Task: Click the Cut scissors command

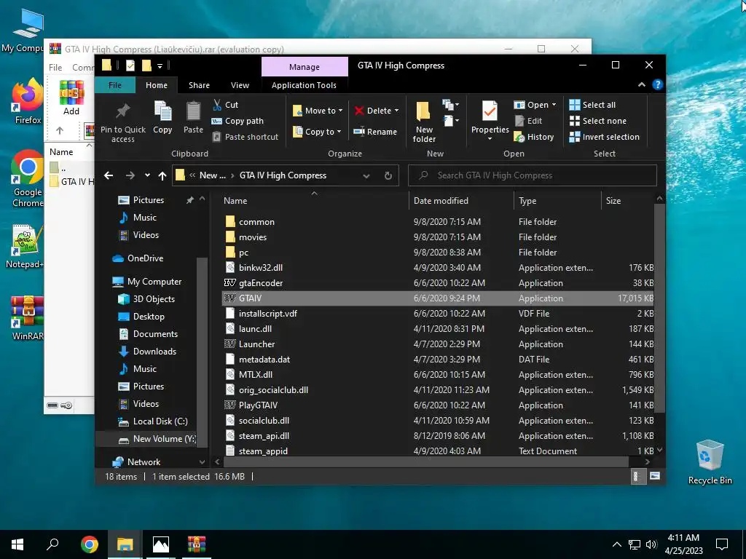Action: (x=226, y=105)
